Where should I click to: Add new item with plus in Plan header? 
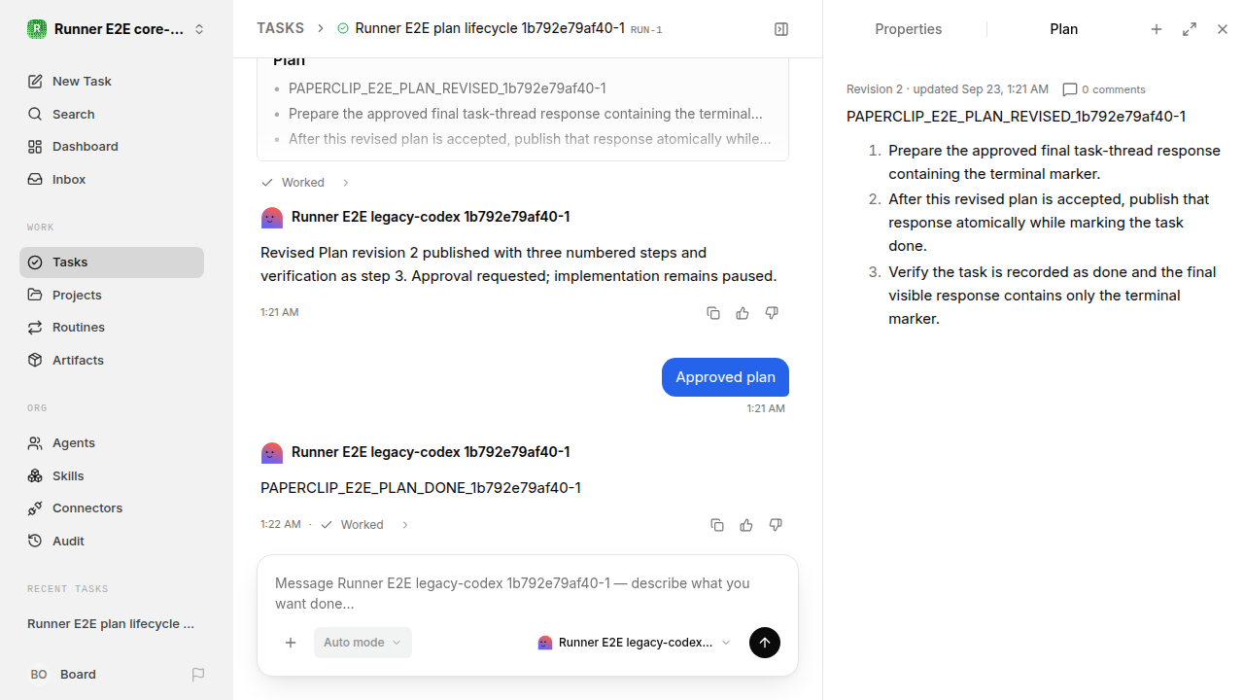click(1157, 29)
